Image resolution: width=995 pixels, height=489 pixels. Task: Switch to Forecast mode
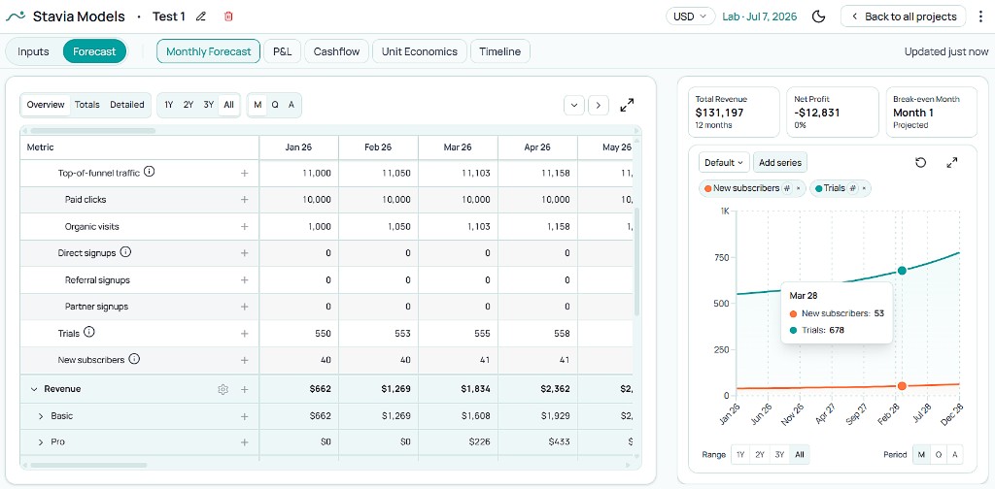pyautogui.click(x=94, y=52)
